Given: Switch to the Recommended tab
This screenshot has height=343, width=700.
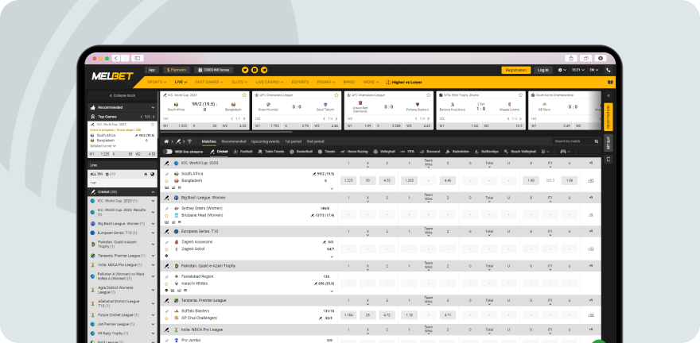Looking at the screenshot, I should pos(234,141).
